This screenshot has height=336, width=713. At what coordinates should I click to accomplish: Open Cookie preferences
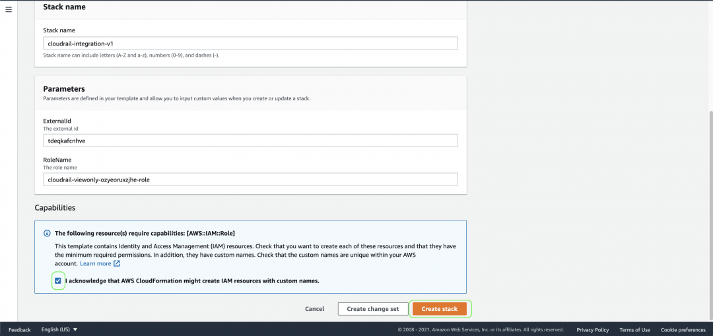(683, 329)
